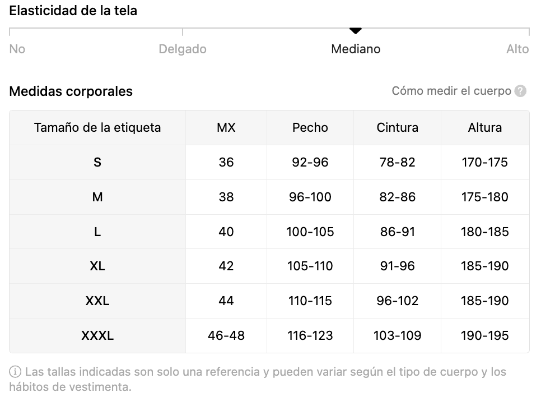Image resolution: width=541 pixels, height=406 pixels.
Task: Click the MX value 46-48 cell
Action: 226,335
